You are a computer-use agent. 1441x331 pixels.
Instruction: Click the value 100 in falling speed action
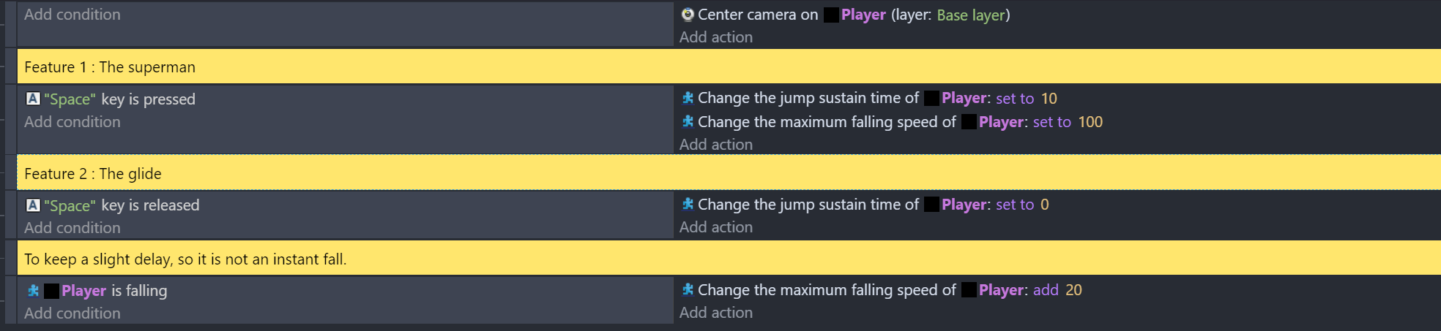point(1090,122)
